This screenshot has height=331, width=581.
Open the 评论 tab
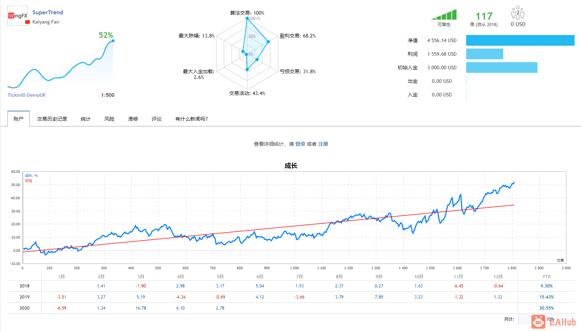[x=157, y=119]
